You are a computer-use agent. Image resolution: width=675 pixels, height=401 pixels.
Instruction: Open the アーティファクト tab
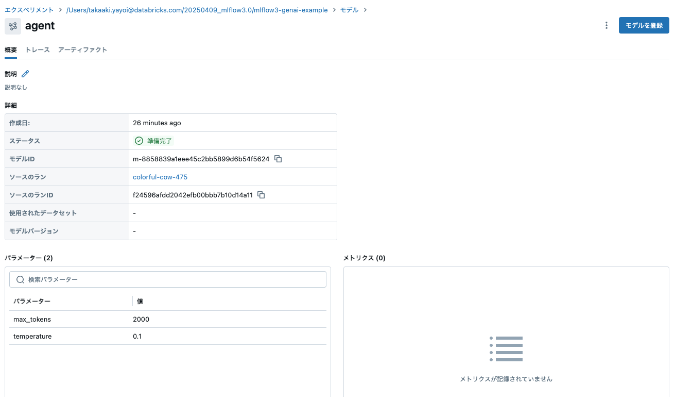tap(82, 49)
